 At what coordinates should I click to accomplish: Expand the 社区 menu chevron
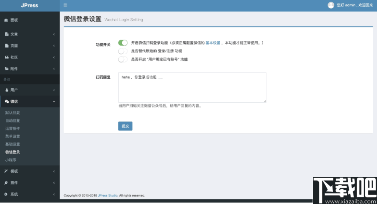[54, 57]
